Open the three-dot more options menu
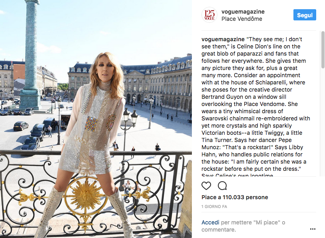The width and height of the screenshot is (325, 238). [x=313, y=229]
